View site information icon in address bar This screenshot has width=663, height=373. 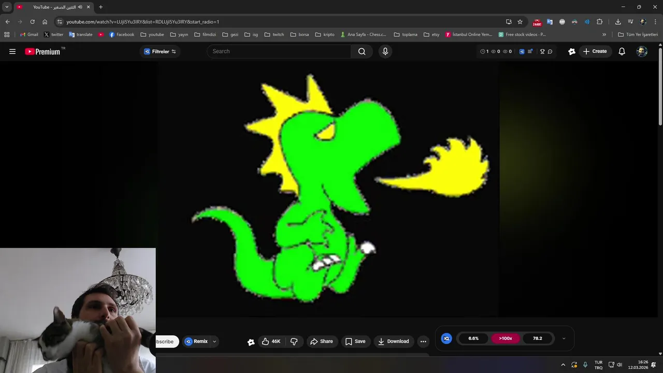[x=60, y=22]
